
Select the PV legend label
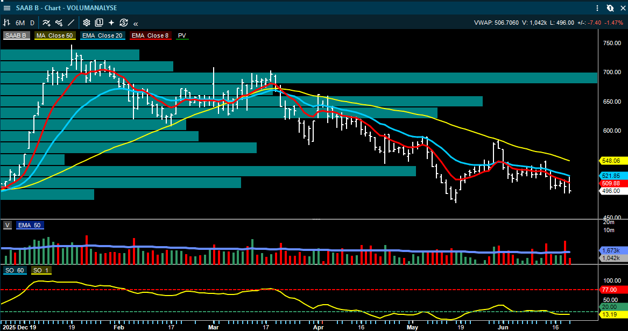[x=182, y=35]
